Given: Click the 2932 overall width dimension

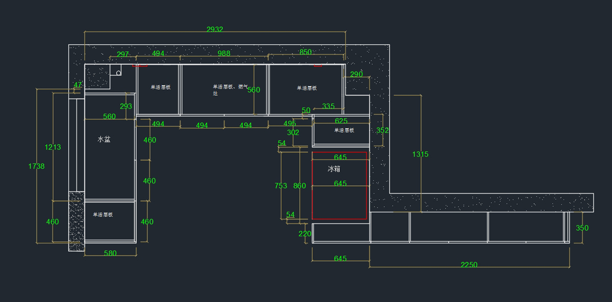Looking at the screenshot, I should pyautogui.click(x=215, y=30).
